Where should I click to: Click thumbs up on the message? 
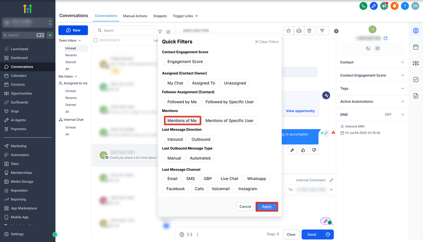point(303,150)
